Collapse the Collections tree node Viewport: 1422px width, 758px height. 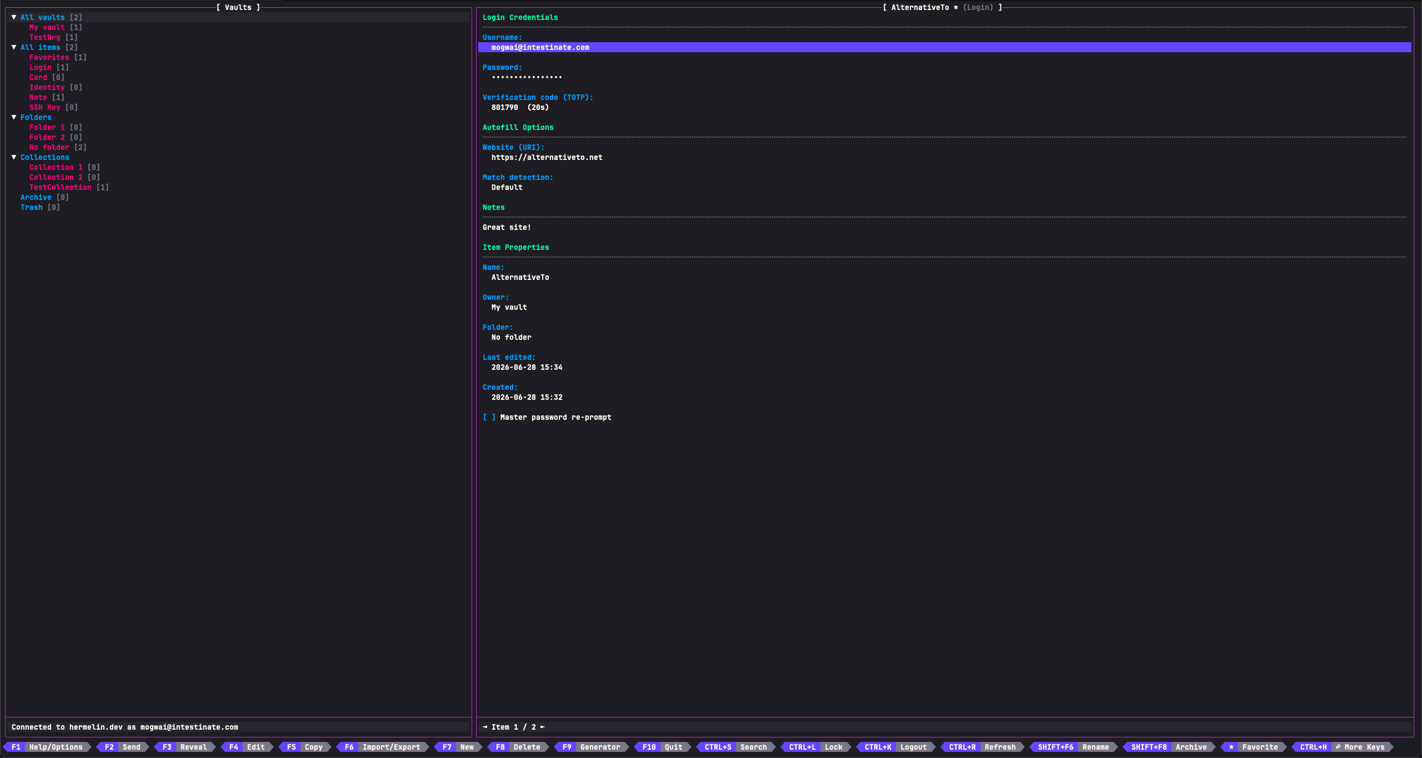pyautogui.click(x=14, y=157)
